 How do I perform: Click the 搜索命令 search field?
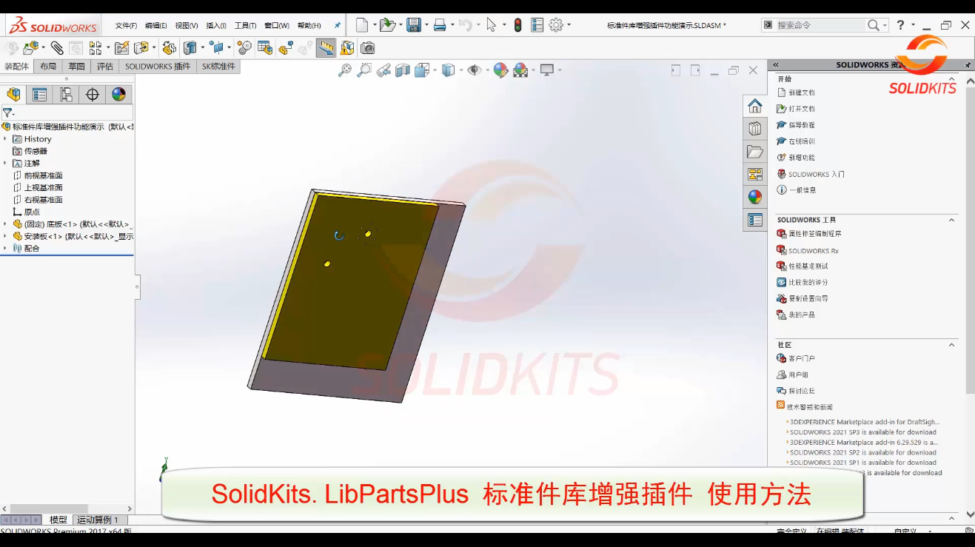pos(820,25)
